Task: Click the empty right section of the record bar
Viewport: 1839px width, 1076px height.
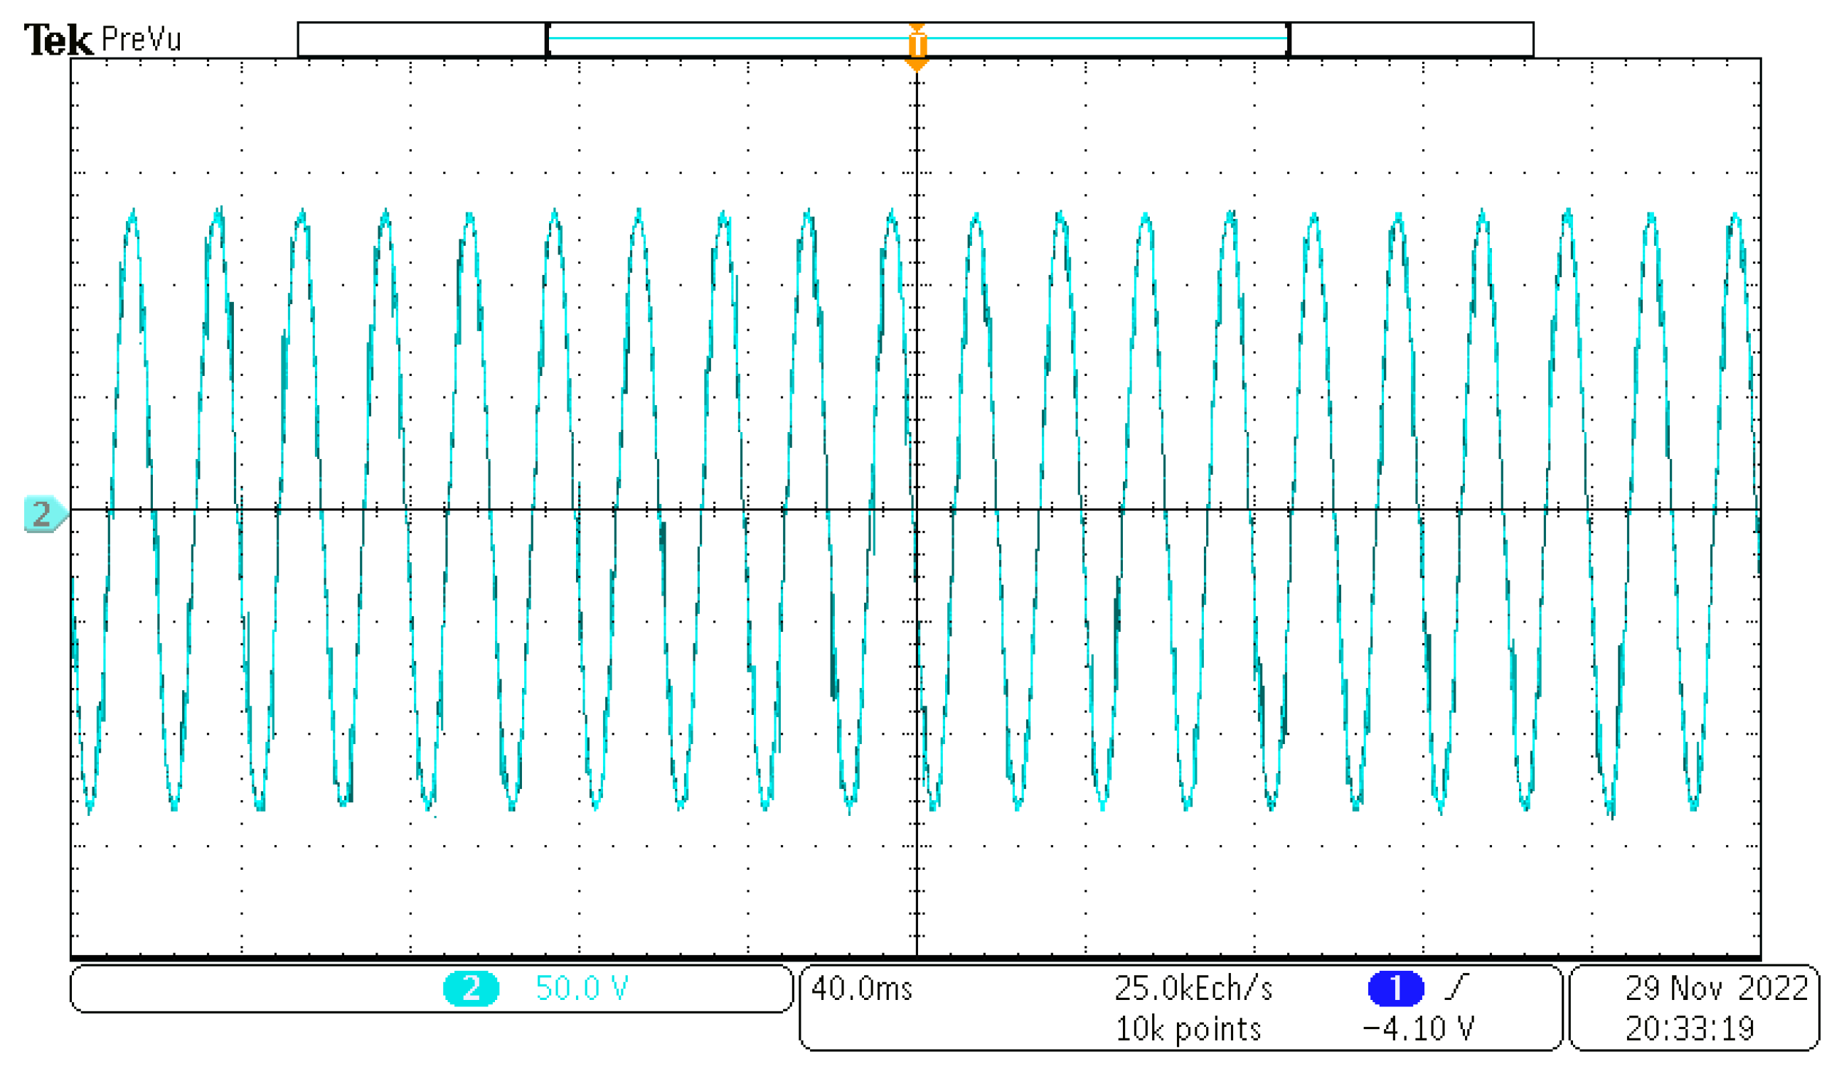Action: click(1412, 39)
